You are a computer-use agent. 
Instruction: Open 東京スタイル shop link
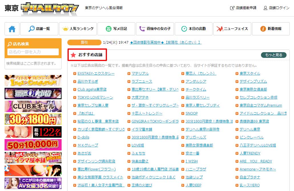(250, 74)
